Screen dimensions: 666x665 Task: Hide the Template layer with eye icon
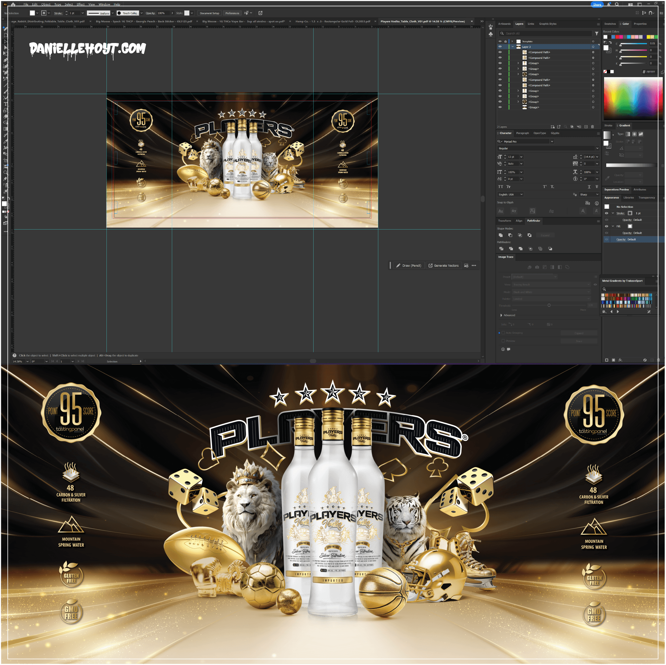click(500, 41)
